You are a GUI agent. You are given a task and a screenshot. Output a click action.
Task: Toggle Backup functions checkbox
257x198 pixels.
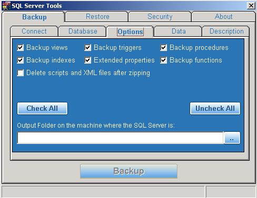point(163,60)
